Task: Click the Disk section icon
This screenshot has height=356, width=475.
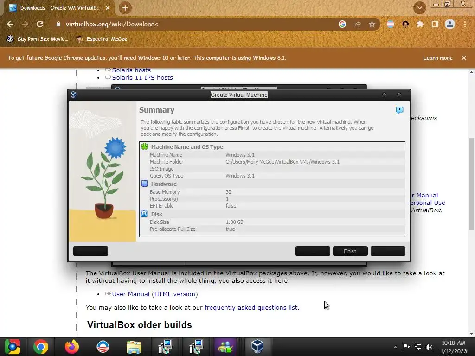Action: click(145, 214)
